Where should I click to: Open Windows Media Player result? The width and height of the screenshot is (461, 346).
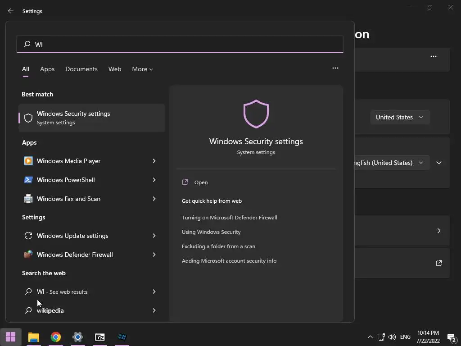pos(85,161)
